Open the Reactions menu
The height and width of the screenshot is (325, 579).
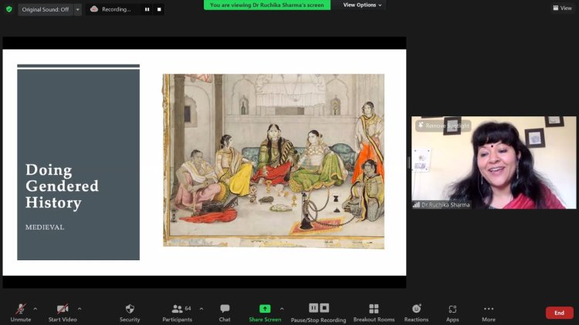(x=416, y=313)
